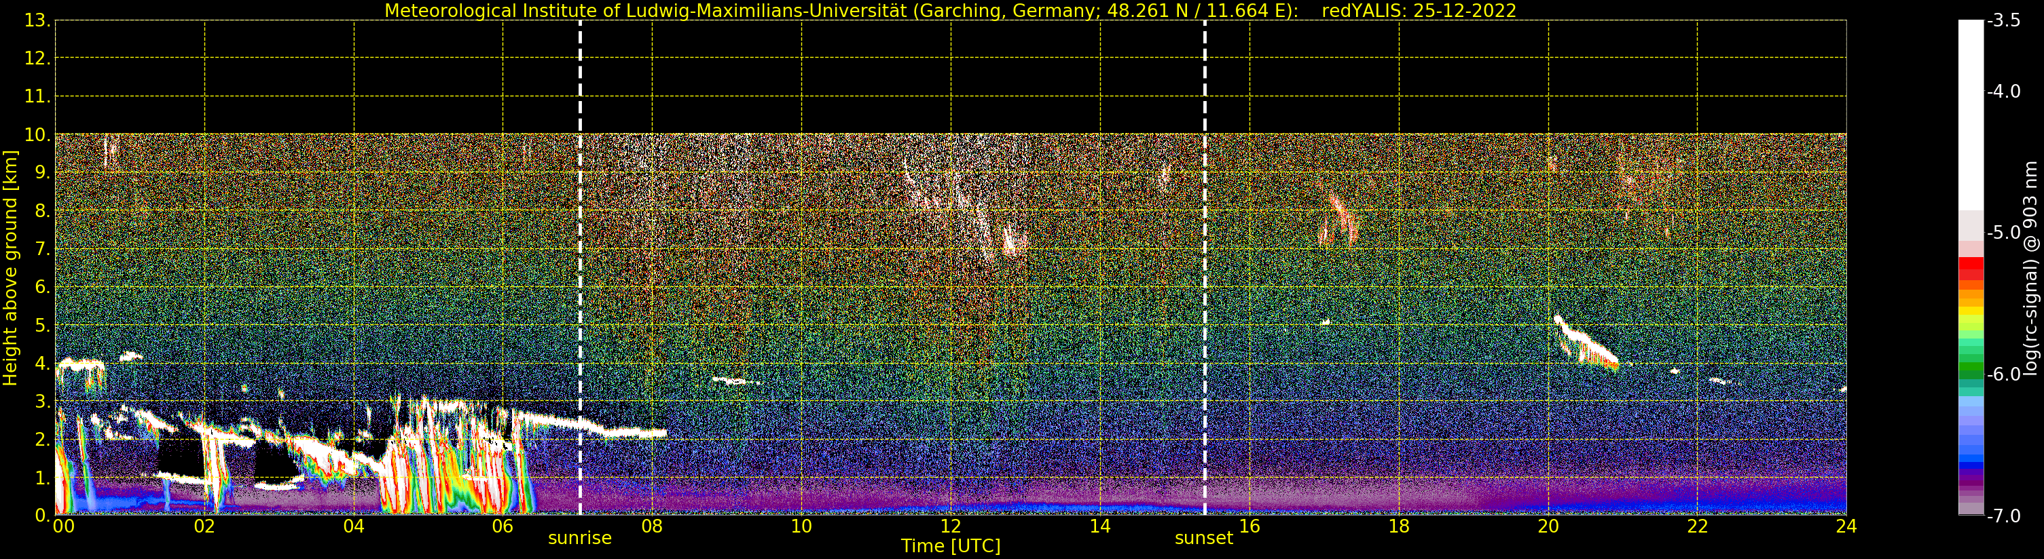Click the 'Time [UTC]' axis label
Viewport: 2044px width, 559px height.
(951, 546)
